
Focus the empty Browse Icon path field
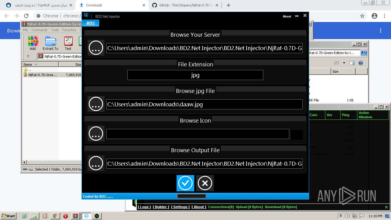point(198,134)
